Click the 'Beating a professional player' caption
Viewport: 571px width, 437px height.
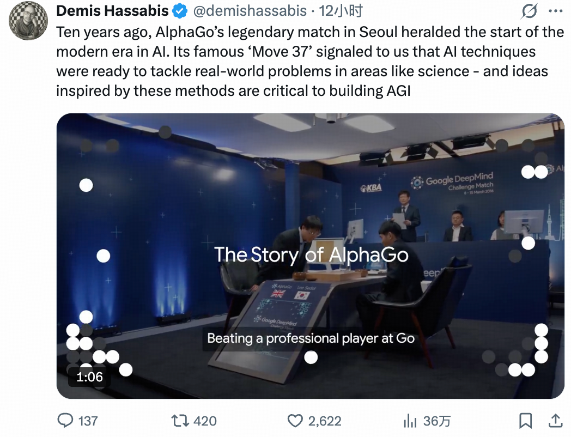click(311, 338)
